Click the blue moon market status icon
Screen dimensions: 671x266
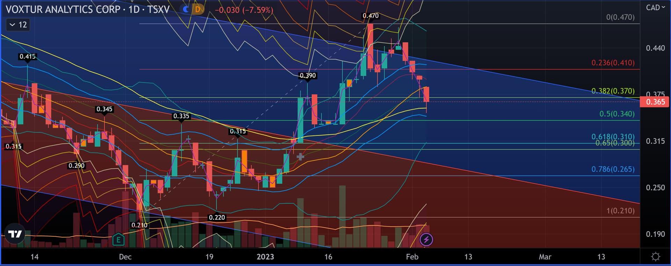(x=186, y=9)
